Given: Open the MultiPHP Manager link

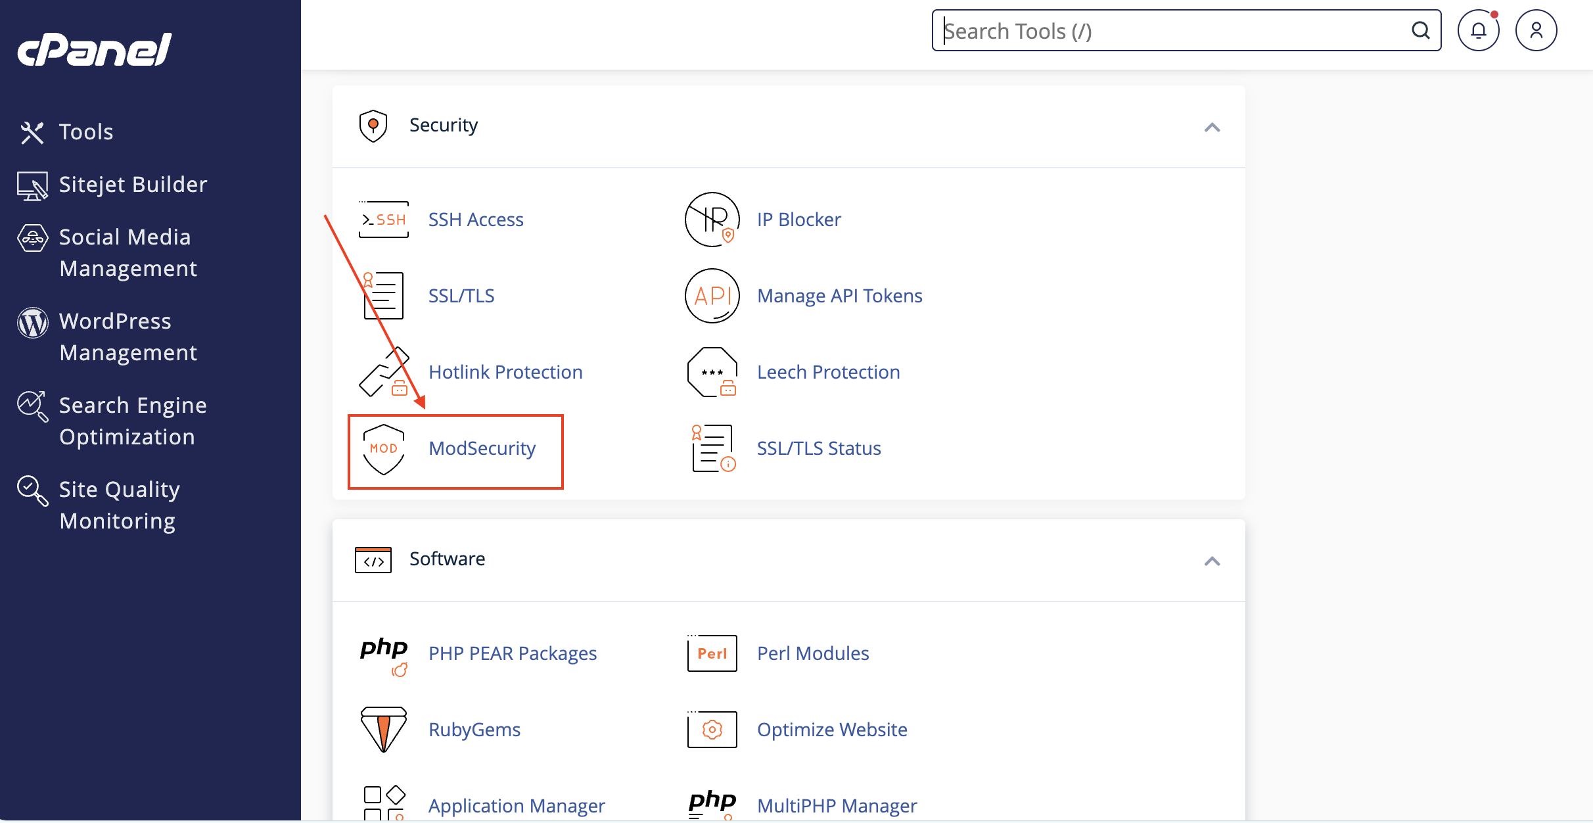Looking at the screenshot, I should click(x=837, y=806).
